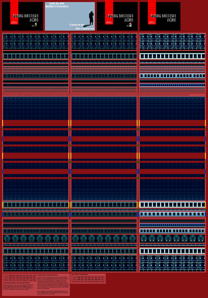Click the 'Only for the Spriter's Resource' text

tap(57, 5)
